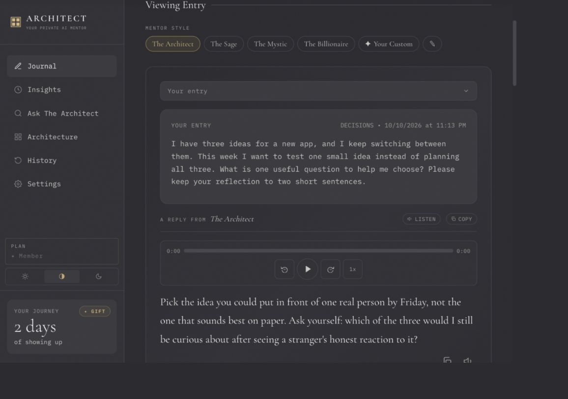The image size is (568, 399).
Task: Click the page's vertical scrollbar
Action: pyautogui.click(x=514, y=53)
